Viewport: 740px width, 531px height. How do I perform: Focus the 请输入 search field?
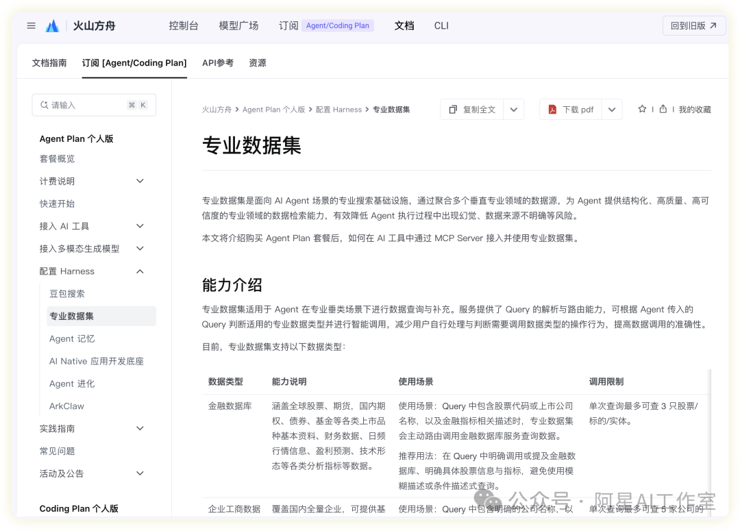94,105
